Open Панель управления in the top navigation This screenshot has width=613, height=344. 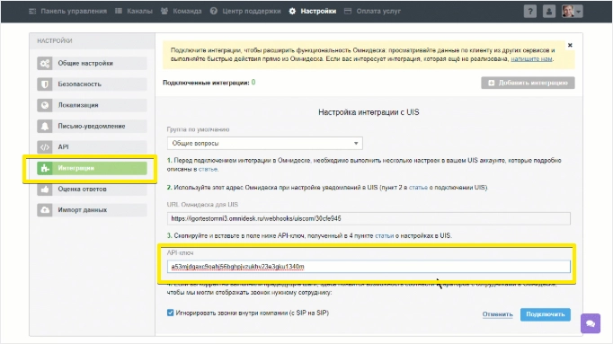tap(67, 11)
